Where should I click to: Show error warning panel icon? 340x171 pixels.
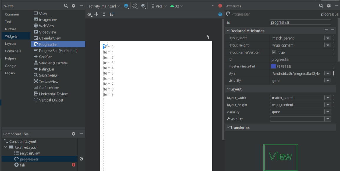tap(220, 6)
